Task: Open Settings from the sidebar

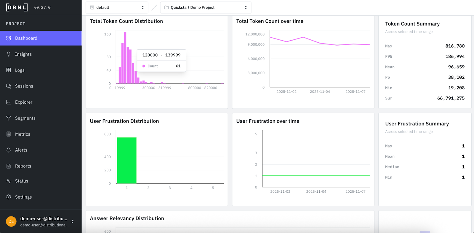Action: (x=41, y=197)
